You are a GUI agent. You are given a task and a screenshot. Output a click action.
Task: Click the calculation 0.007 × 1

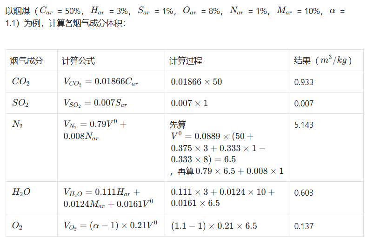(x=189, y=103)
